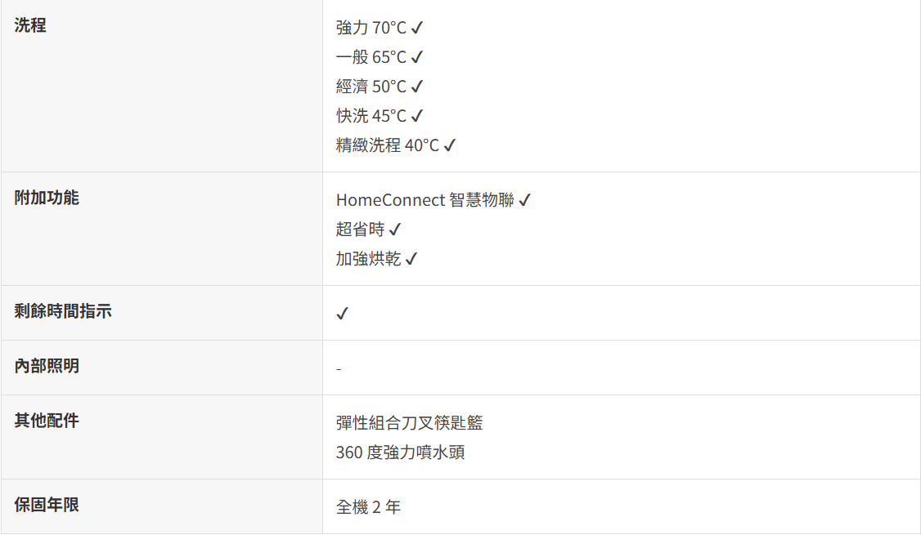Click the HomeConnect 智慧物聯 text
Image resolution: width=921 pixels, height=535 pixels.
pyautogui.click(x=425, y=200)
